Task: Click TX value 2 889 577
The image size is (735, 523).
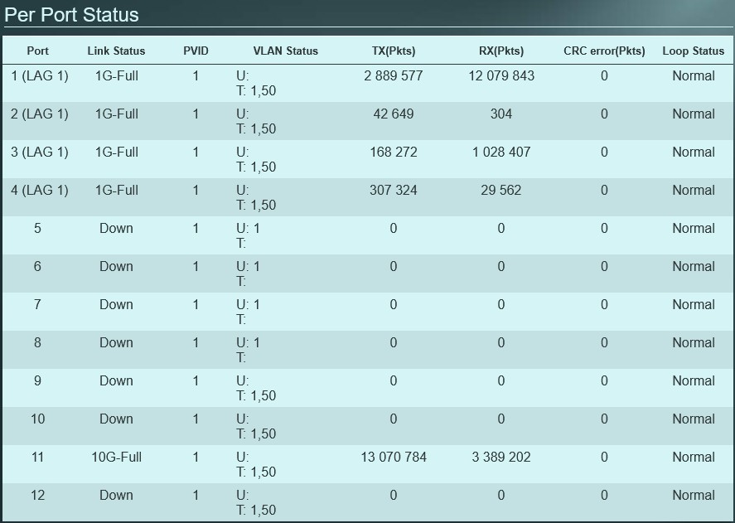Action: (394, 76)
